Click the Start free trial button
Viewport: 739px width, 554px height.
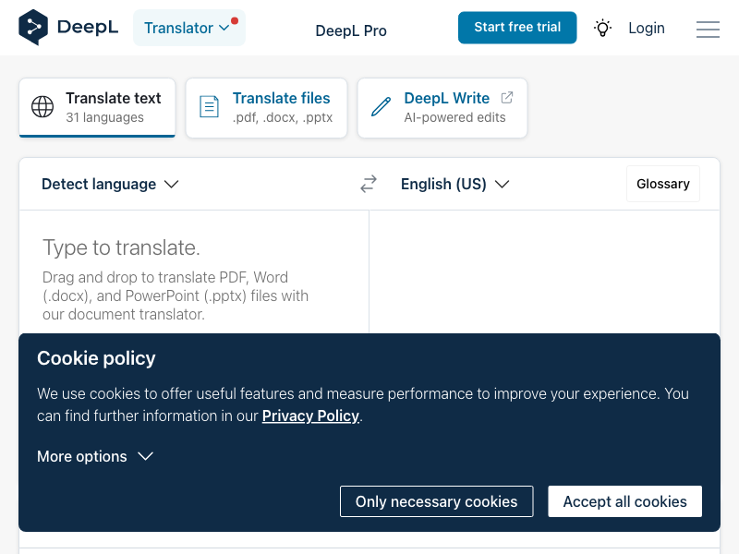517,28
